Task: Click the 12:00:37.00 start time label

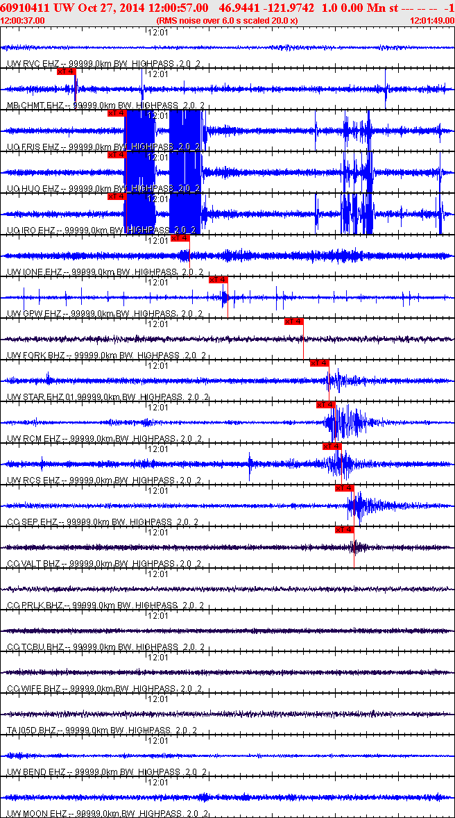Action: pyautogui.click(x=23, y=20)
